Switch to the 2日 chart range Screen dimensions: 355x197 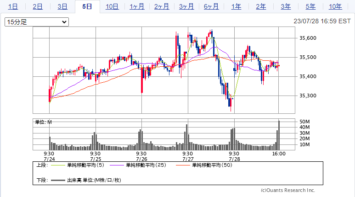38,6
